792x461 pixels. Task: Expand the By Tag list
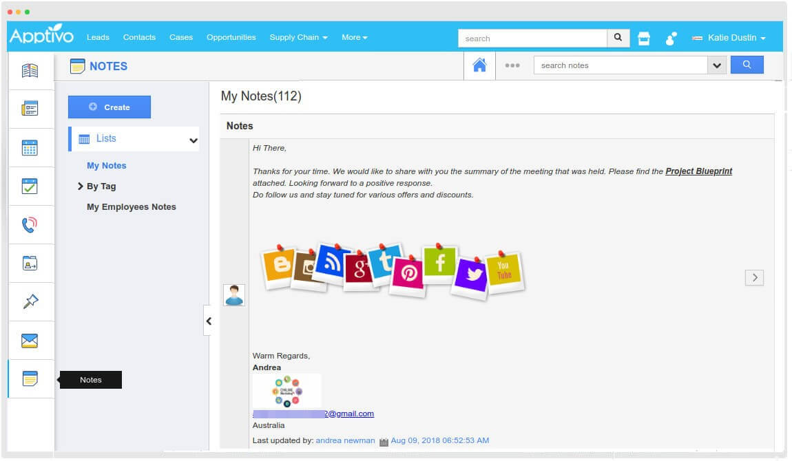point(81,186)
